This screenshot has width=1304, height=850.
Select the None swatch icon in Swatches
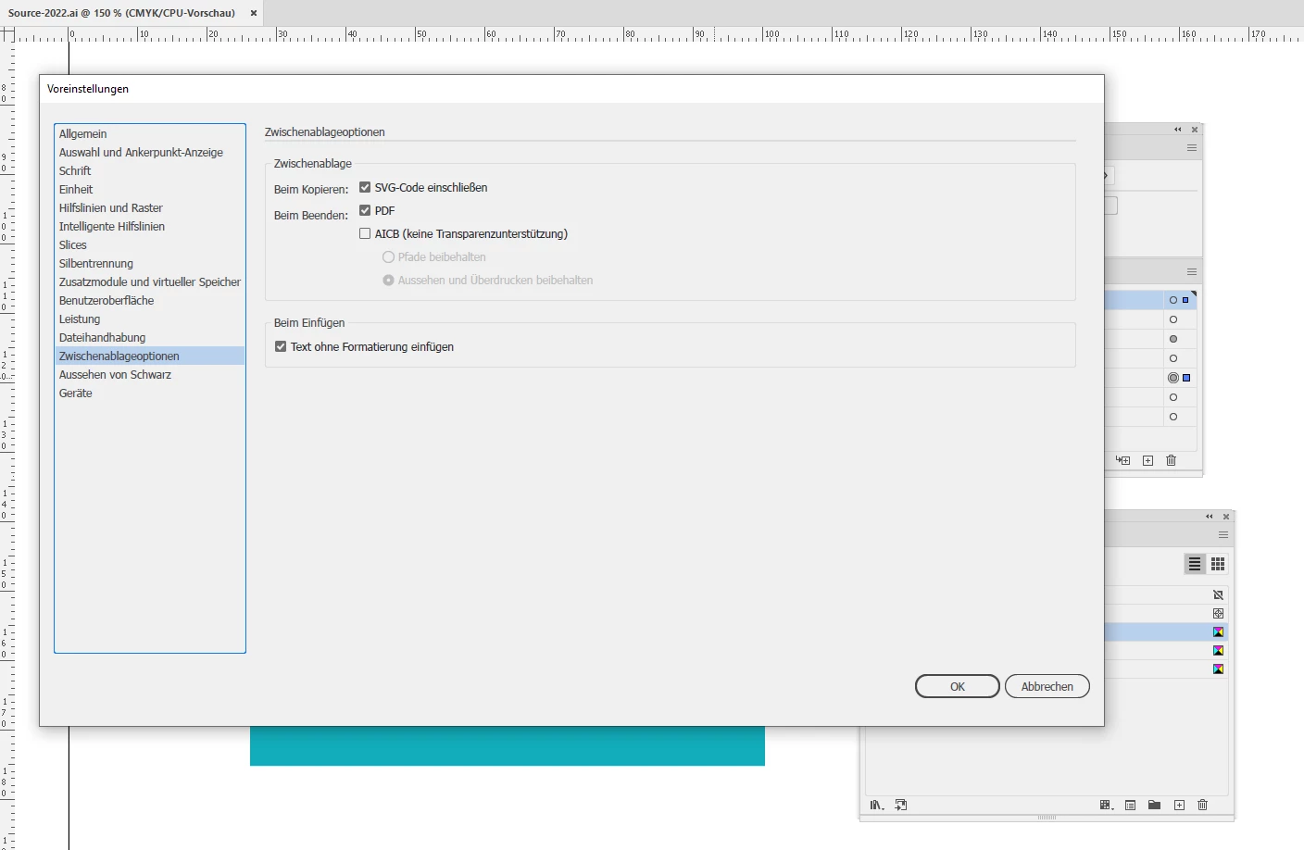click(1218, 594)
